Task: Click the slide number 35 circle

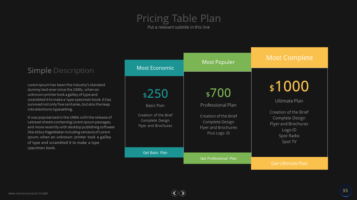Action: point(346,191)
